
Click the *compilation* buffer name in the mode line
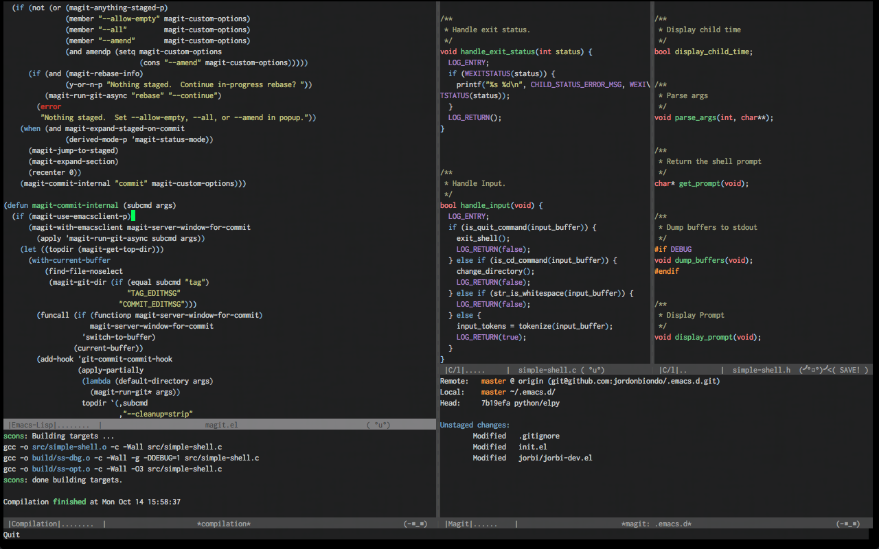[224, 524]
